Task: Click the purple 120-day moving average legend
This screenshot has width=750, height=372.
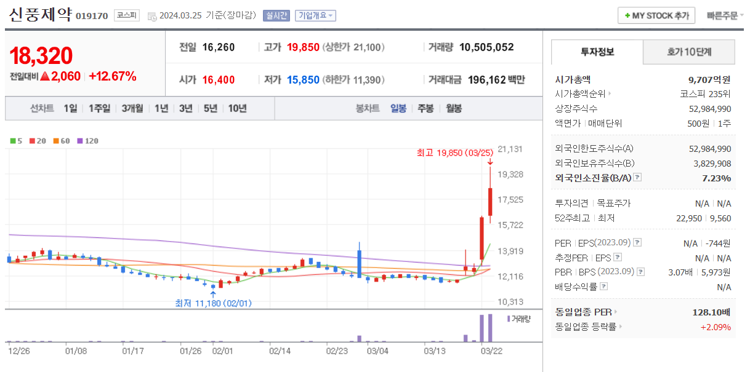Action: point(87,141)
